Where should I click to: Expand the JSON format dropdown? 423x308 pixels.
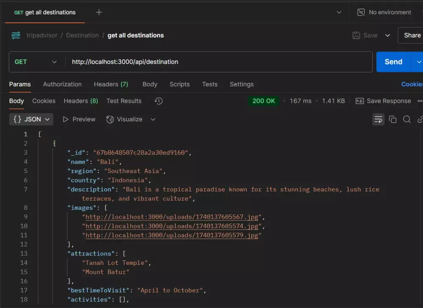coord(31,119)
